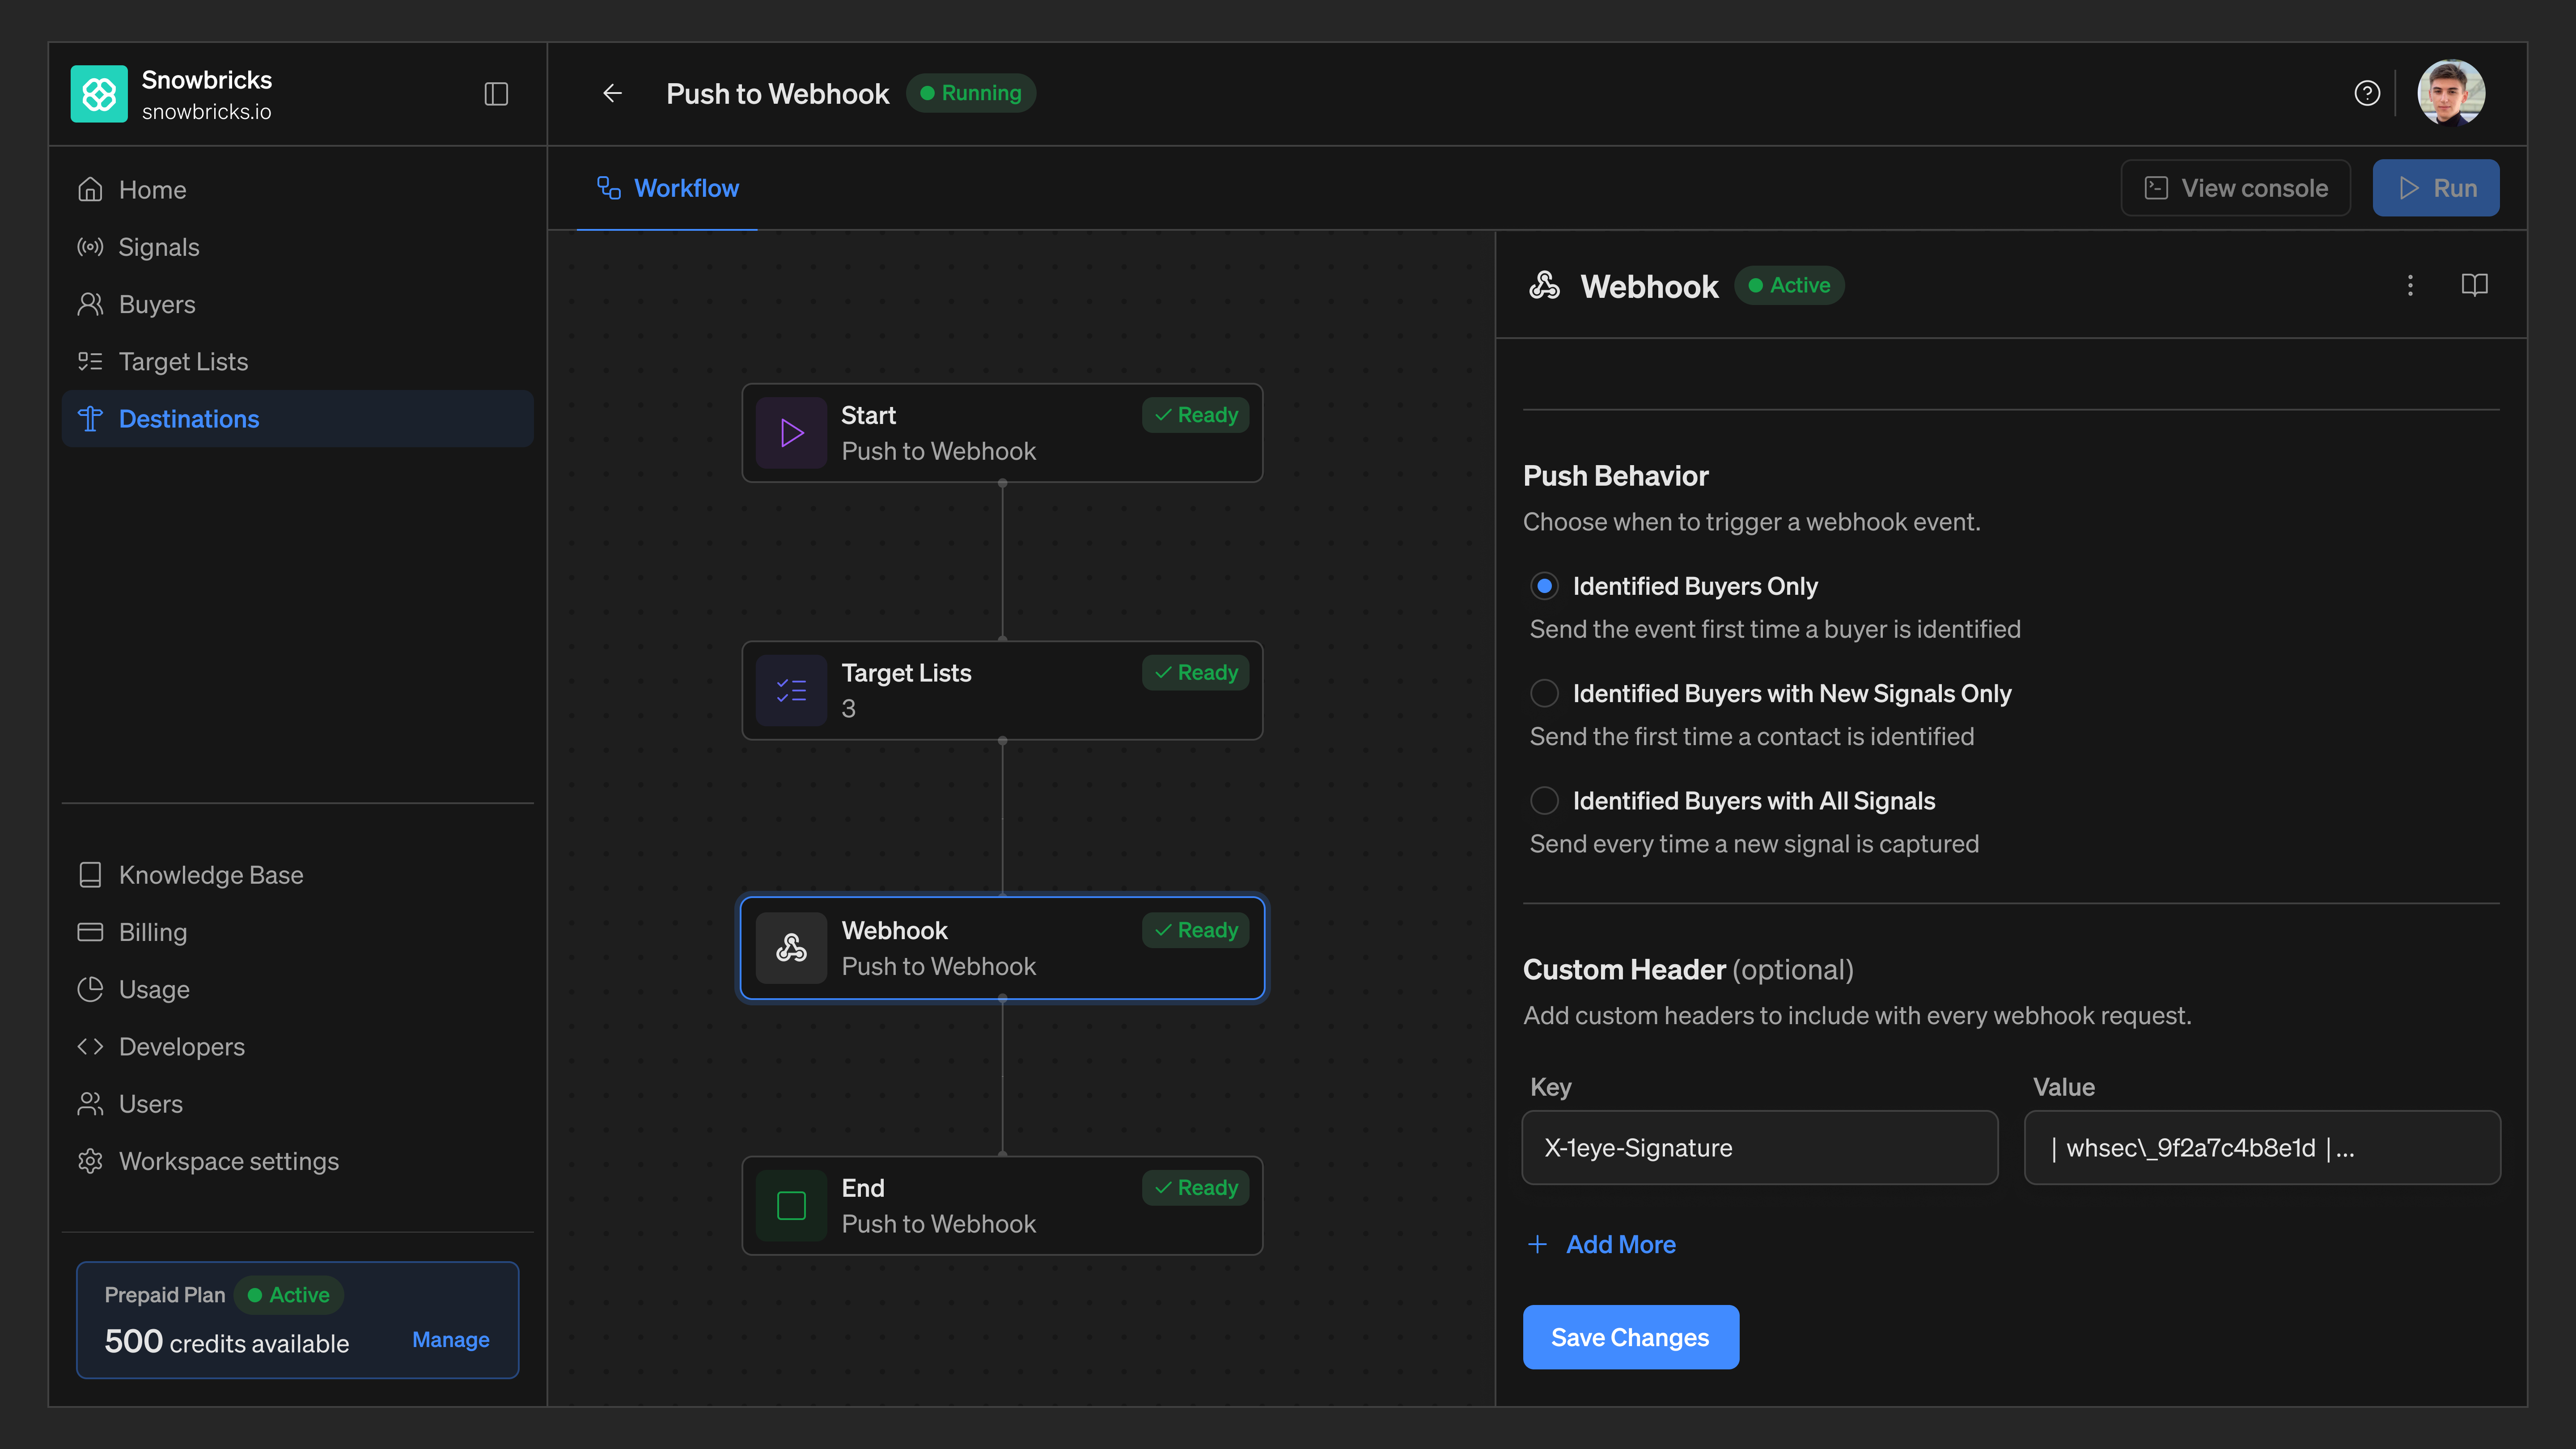Open Home in the sidebar
The height and width of the screenshot is (1449, 2576).
(x=297, y=189)
